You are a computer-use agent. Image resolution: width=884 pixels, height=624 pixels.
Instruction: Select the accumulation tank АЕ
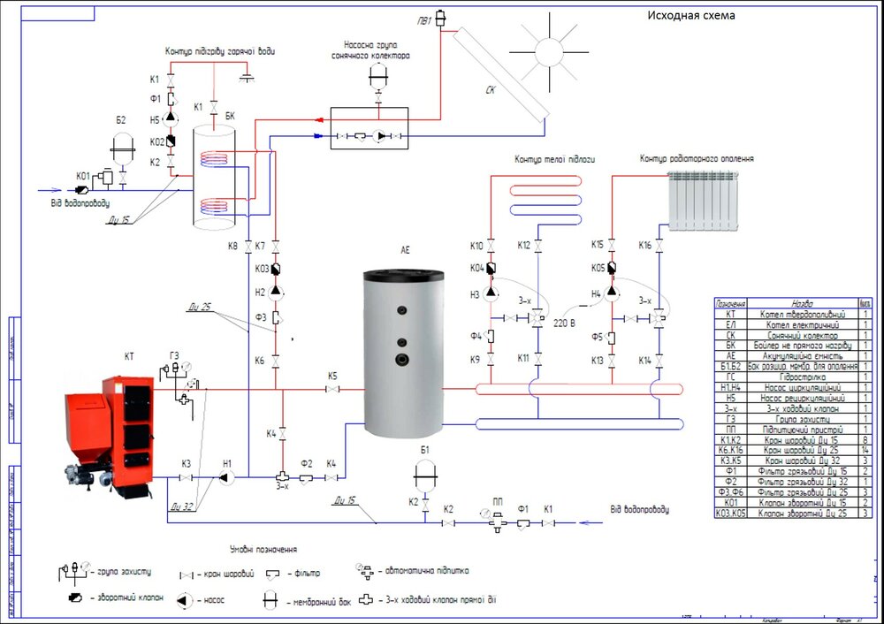pyautogui.click(x=403, y=354)
